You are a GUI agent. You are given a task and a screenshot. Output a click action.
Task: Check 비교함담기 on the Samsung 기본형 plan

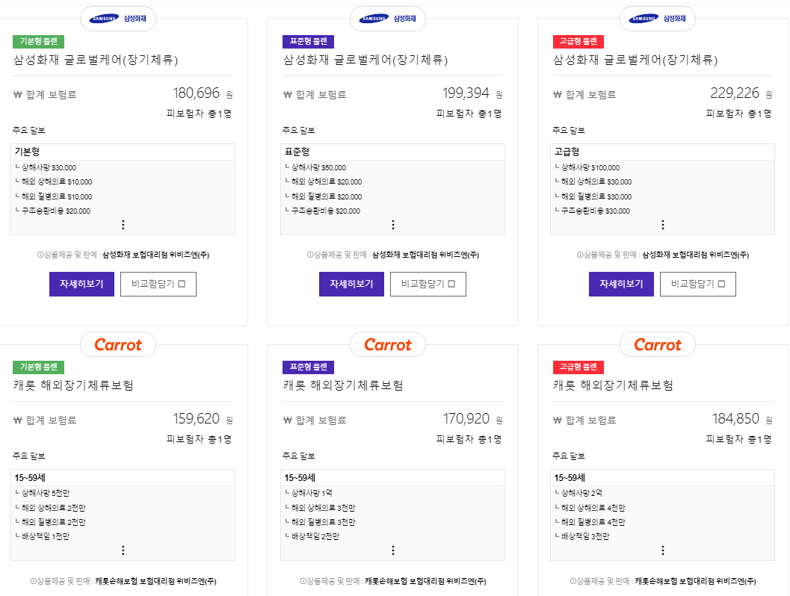158,284
